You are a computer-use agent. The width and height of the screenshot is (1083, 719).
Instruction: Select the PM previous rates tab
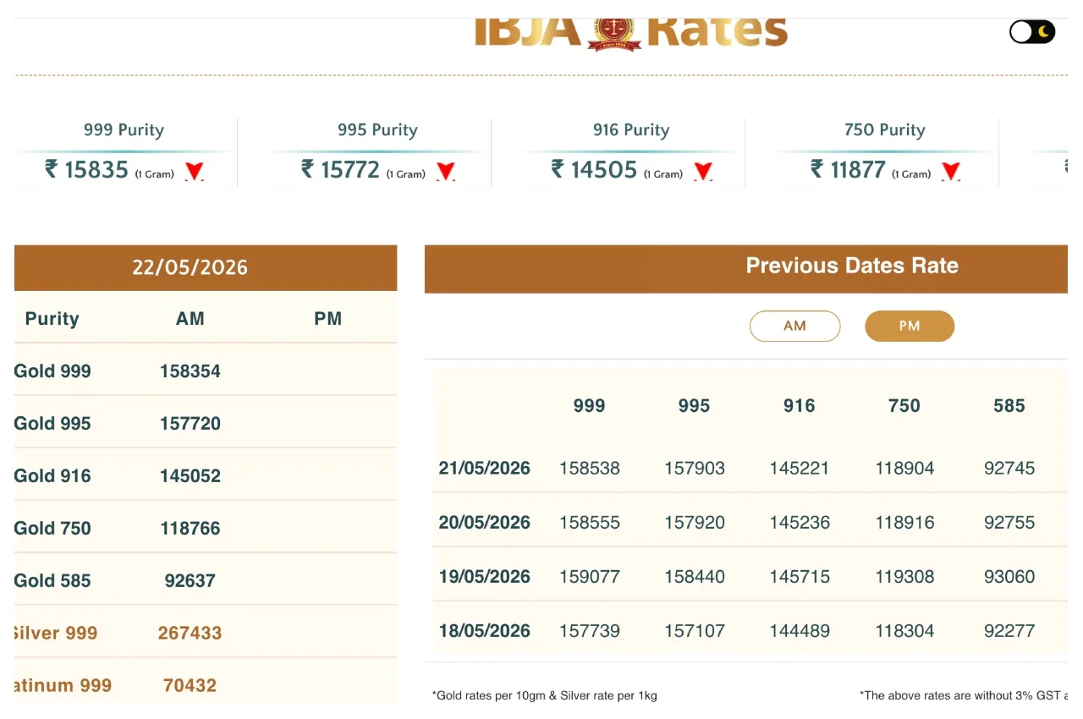click(910, 326)
